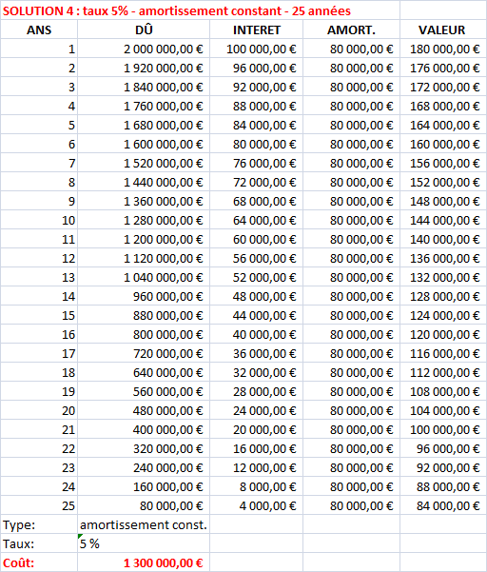487x572 pixels.
Task: Select the year 25 interest 4 000,00 €
Action: click(256, 505)
